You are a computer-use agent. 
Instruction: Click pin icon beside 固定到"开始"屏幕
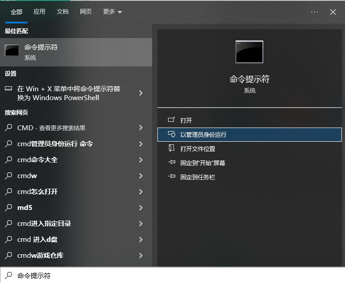click(172, 162)
